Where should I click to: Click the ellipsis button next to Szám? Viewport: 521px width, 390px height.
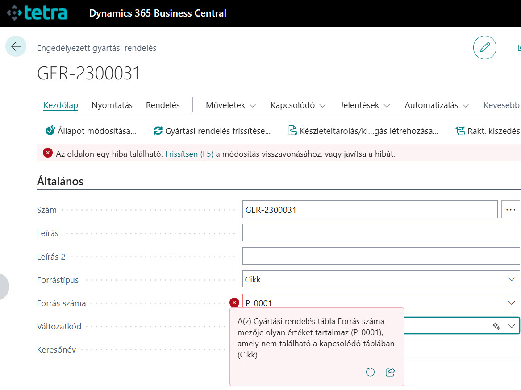pos(511,210)
